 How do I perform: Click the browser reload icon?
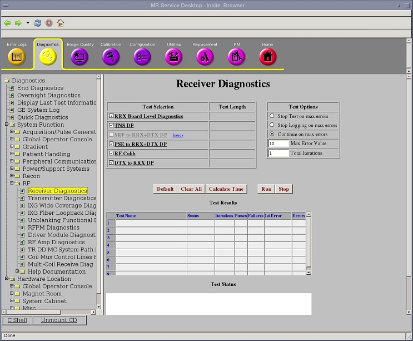pyautogui.click(x=38, y=23)
